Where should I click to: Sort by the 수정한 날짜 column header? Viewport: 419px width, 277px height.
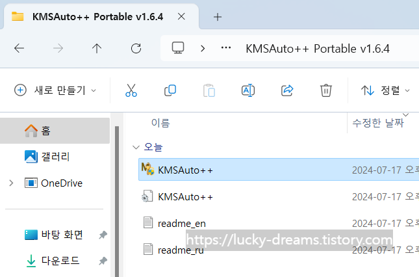(378, 123)
